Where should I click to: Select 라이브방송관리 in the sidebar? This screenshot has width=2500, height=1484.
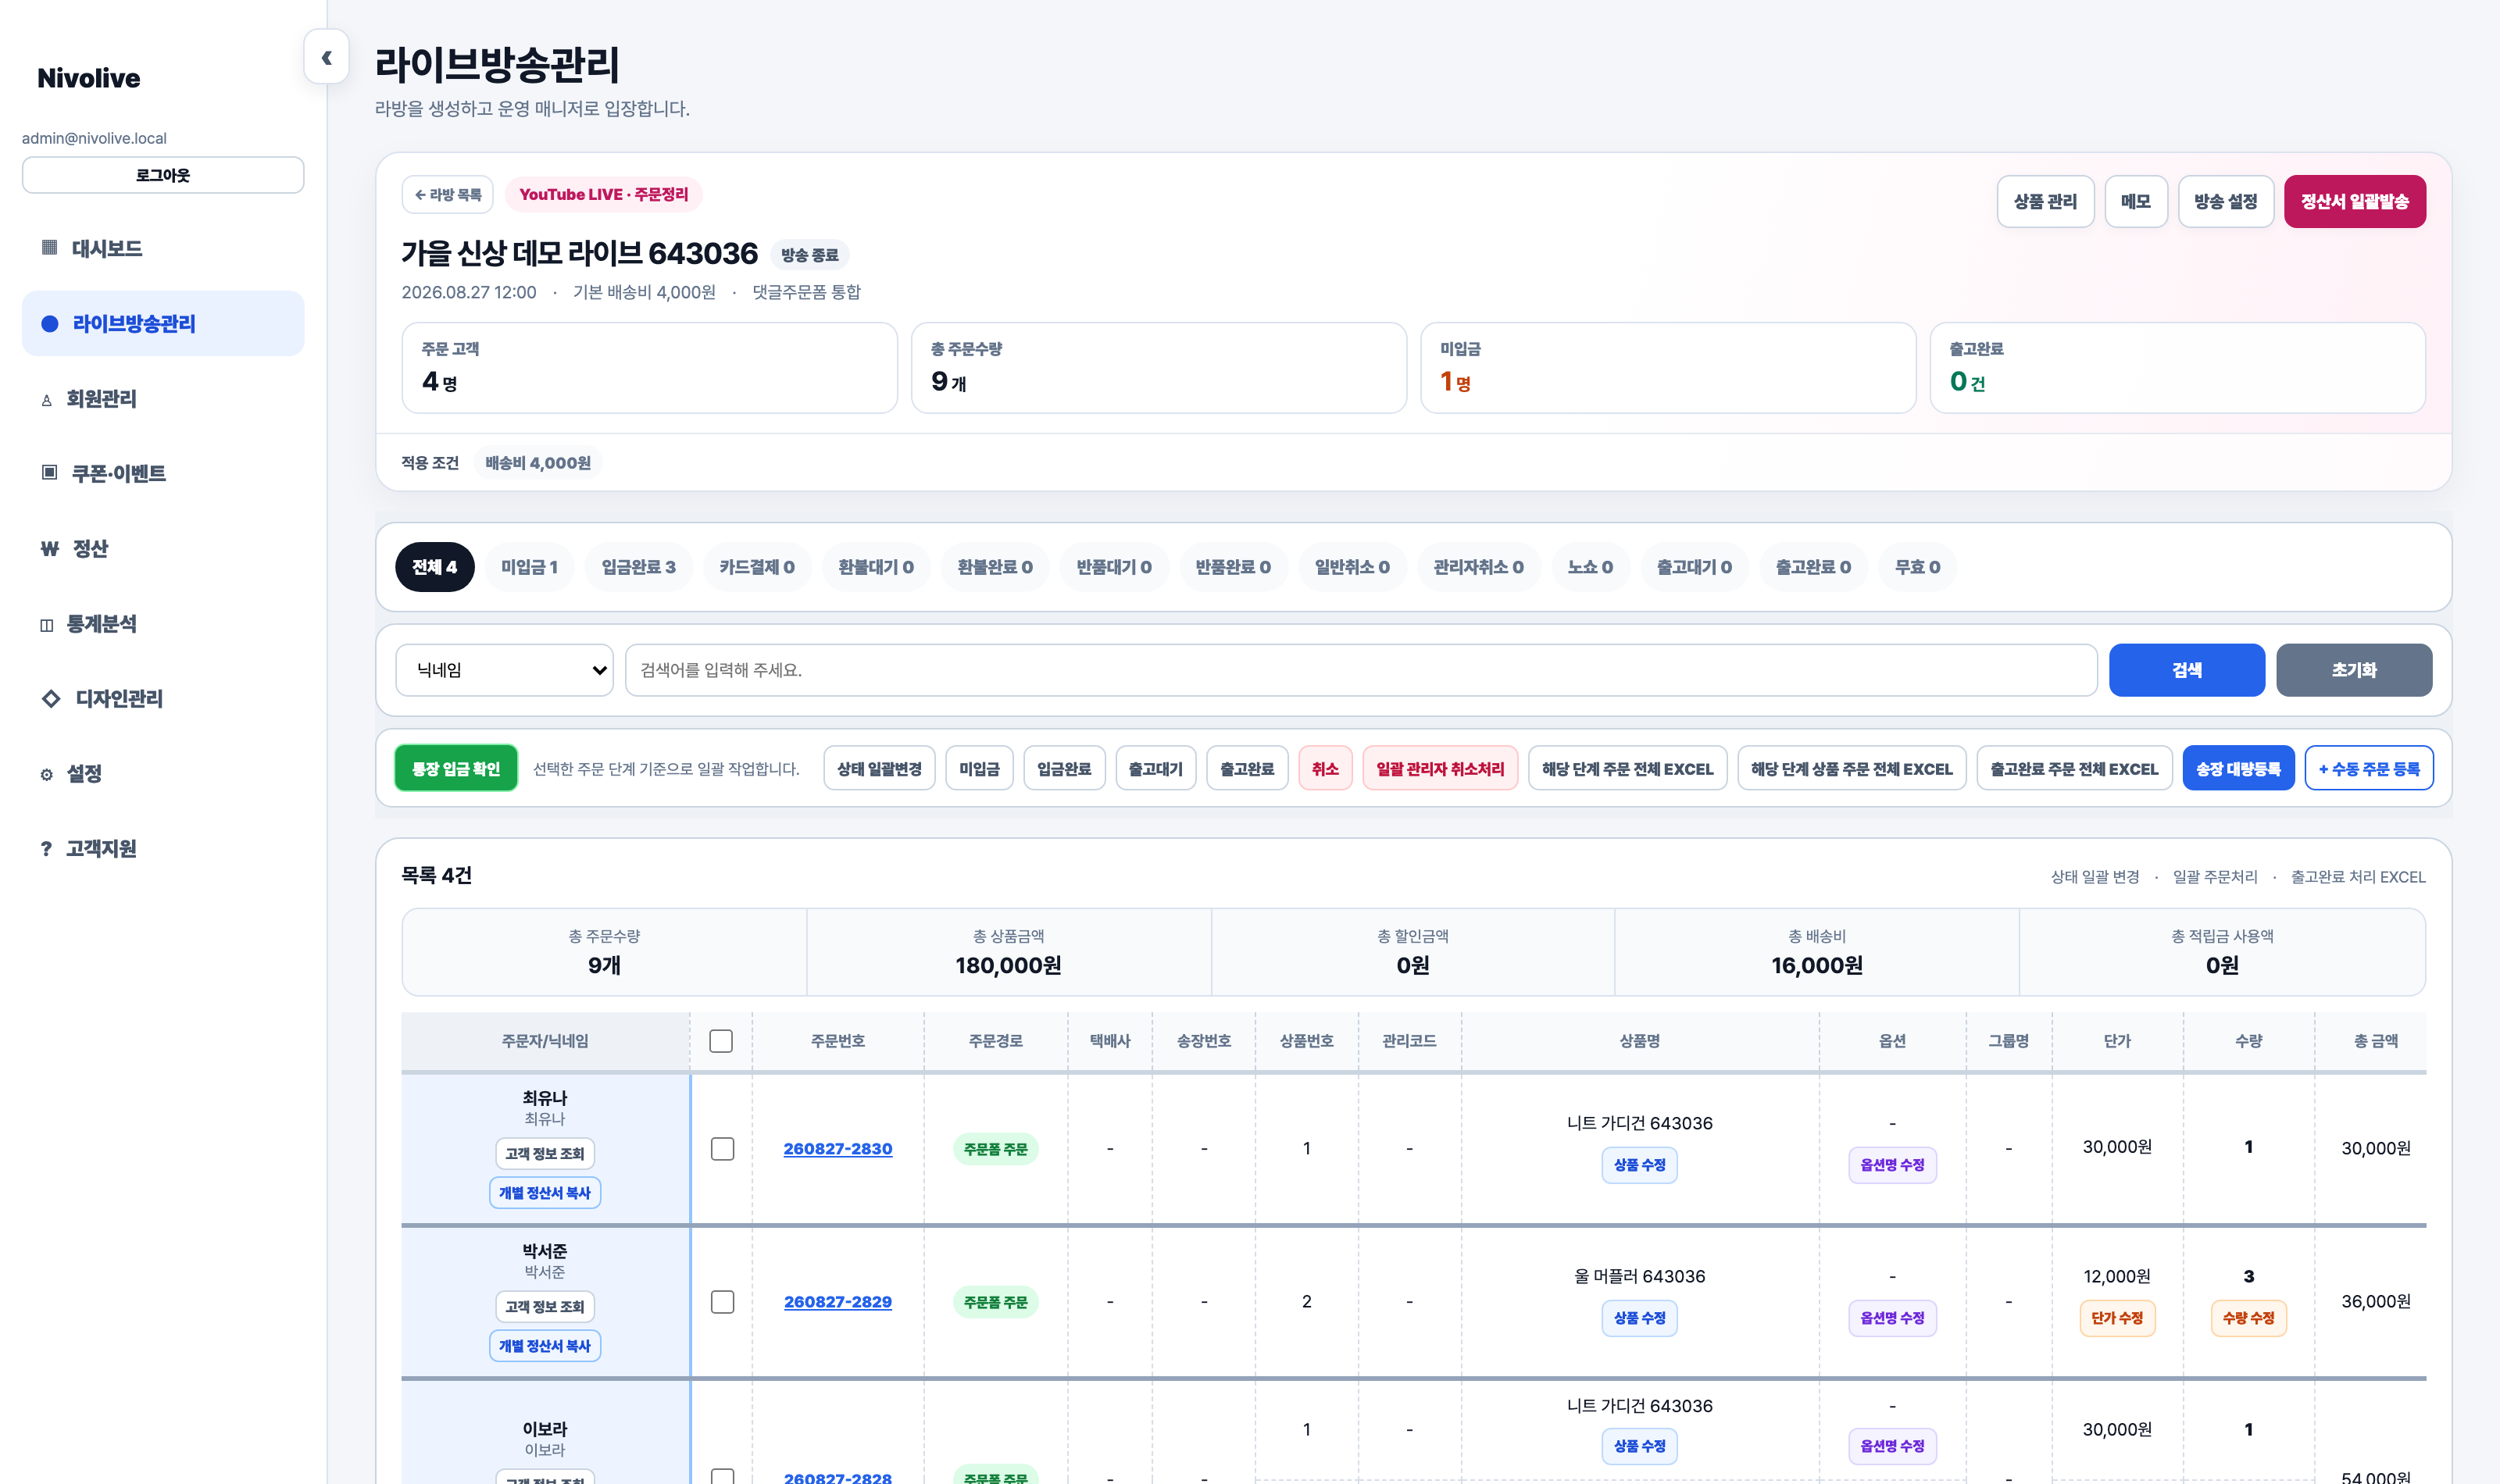click(x=163, y=323)
